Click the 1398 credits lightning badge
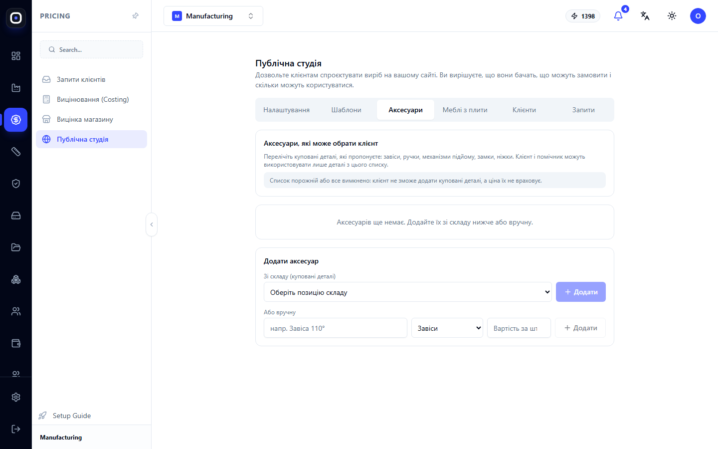This screenshot has width=718, height=449. pos(583,16)
